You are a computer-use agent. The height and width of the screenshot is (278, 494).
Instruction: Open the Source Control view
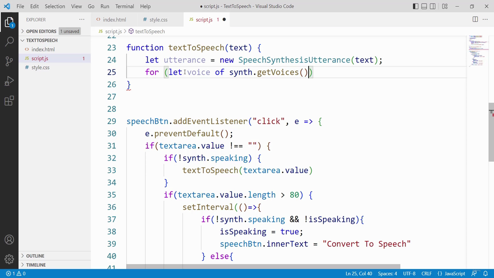coord(9,61)
